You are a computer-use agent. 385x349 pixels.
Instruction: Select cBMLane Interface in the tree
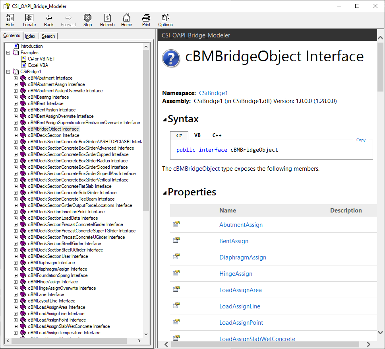pos(46,294)
